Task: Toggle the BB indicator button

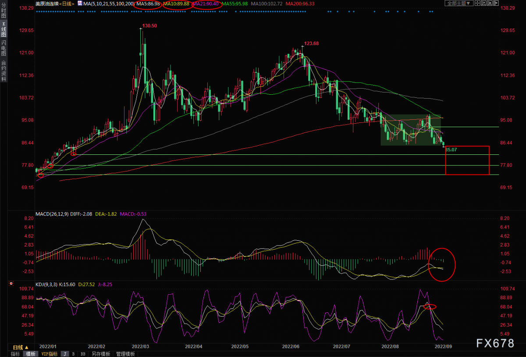Action: (x=83, y=354)
